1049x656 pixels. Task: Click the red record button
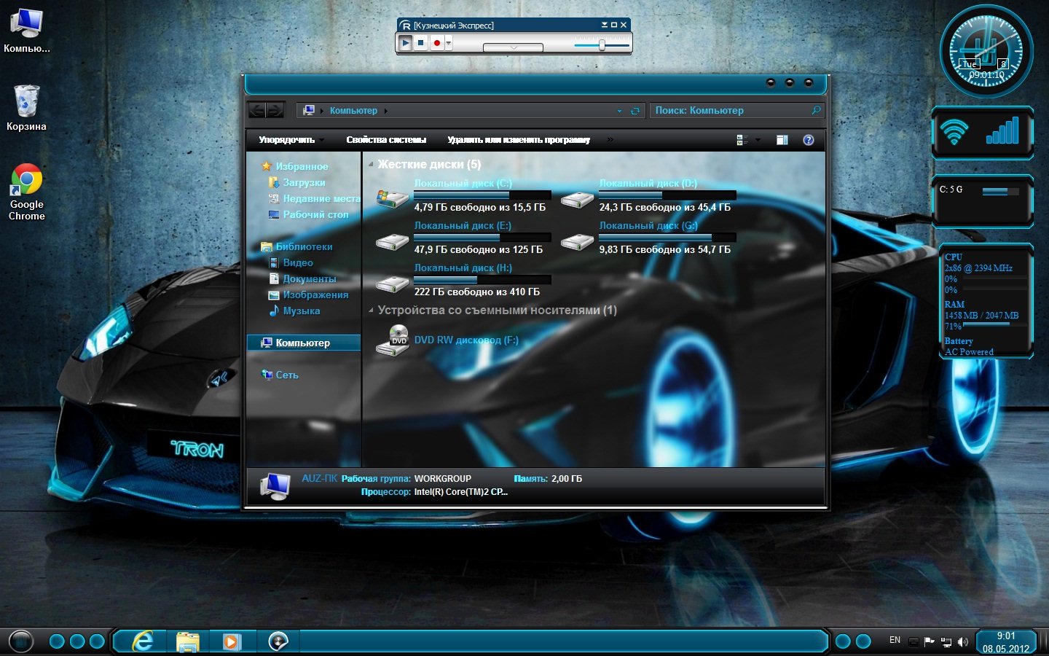tap(436, 43)
